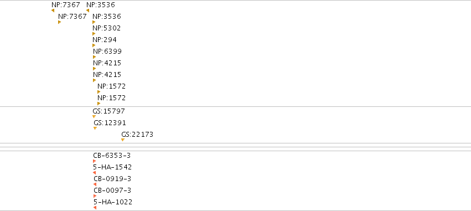Click the 5-HA-1542 primer label

tap(112, 167)
